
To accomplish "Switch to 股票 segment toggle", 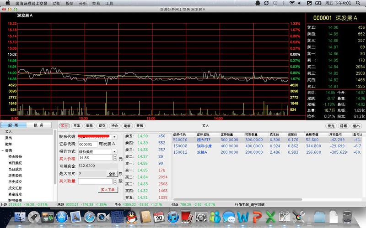I will [x=14, y=125].
